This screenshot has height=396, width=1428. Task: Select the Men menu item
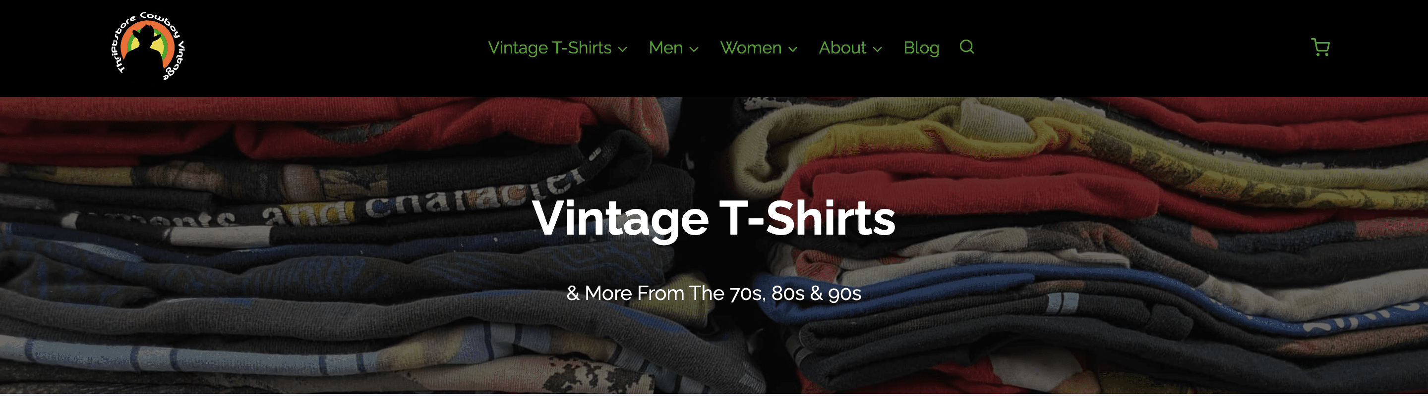[666, 48]
